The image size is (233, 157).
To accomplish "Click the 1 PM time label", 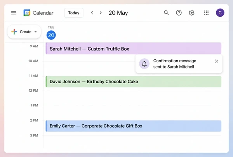I will click(x=34, y=105).
